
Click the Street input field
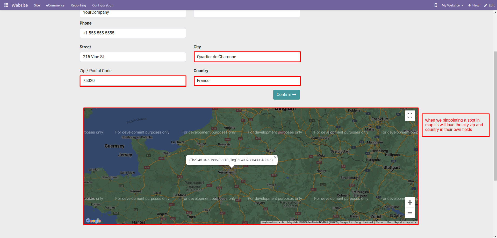click(133, 57)
